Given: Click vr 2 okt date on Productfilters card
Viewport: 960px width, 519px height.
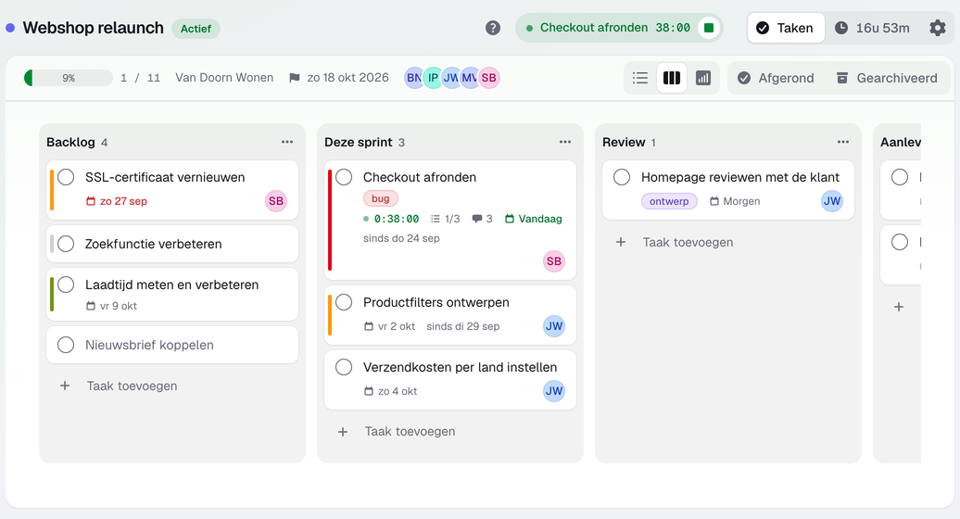Looking at the screenshot, I should pos(389,326).
